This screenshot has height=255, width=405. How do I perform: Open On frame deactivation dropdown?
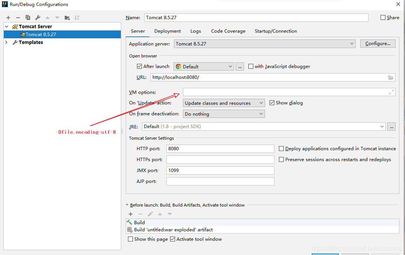[x=224, y=114]
